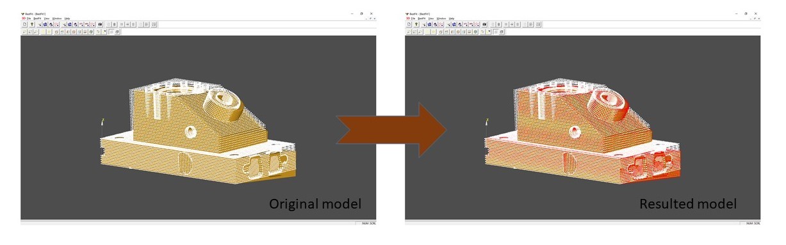Click the 3D logo icon in Resulted window menu bar
The image size is (786, 245).
click(x=408, y=19)
